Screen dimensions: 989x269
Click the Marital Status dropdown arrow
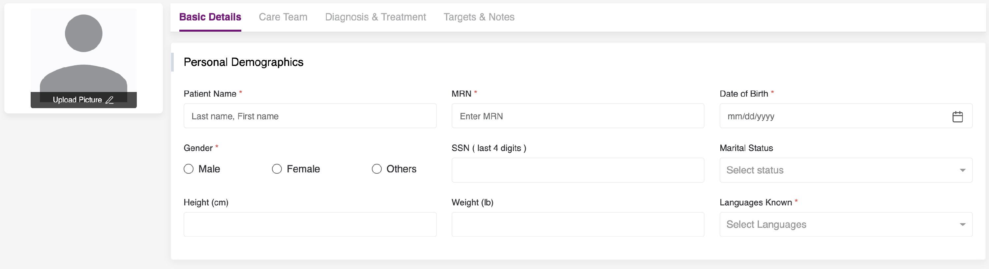tap(962, 170)
